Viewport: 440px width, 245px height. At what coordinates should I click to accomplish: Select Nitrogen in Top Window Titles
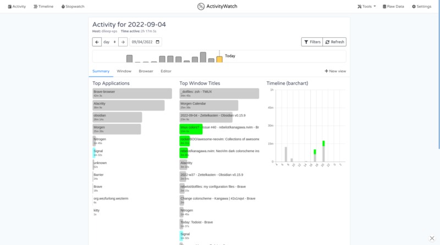click(186, 212)
